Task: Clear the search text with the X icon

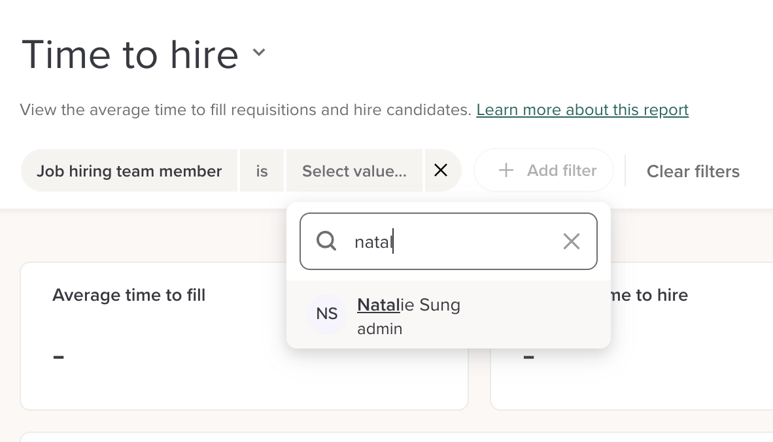Action: (x=571, y=242)
